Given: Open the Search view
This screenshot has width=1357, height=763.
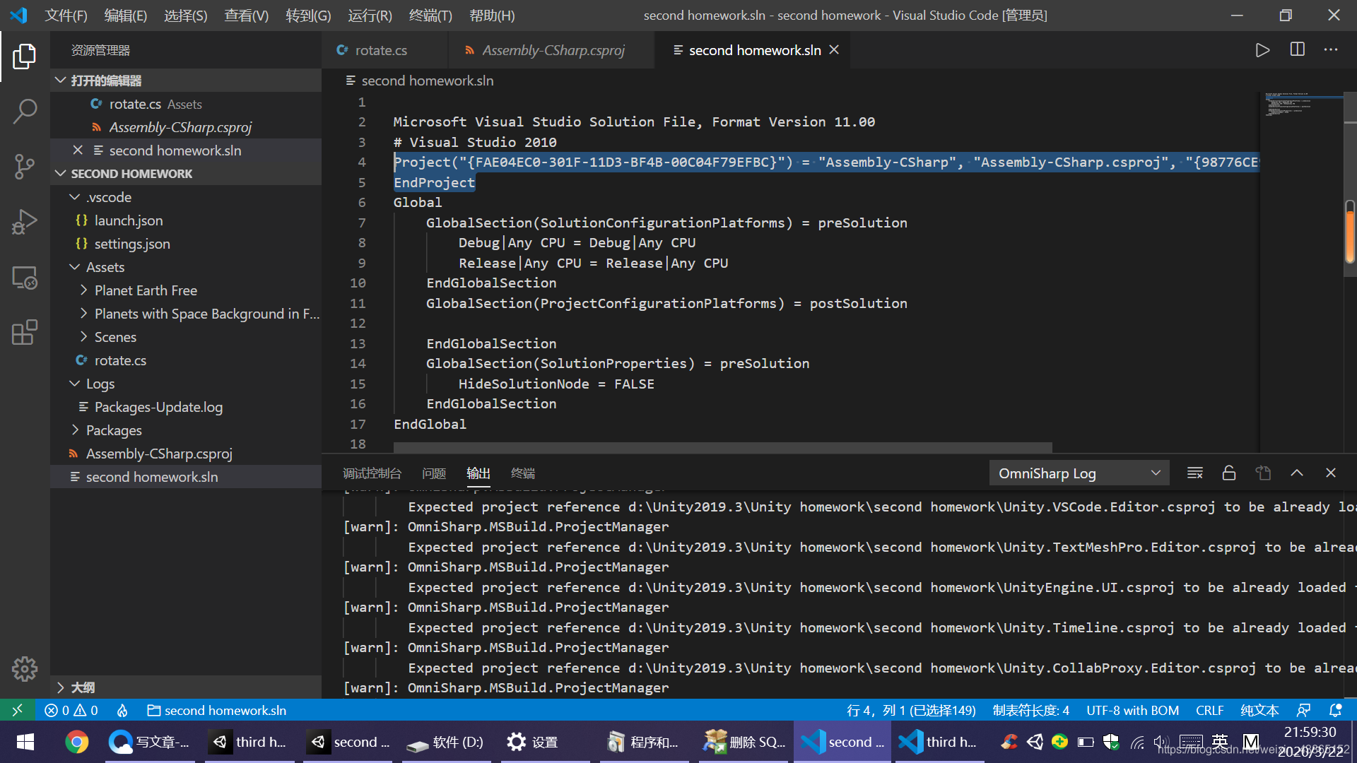Looking at the screenshot, I should click(x=25, y=111).
